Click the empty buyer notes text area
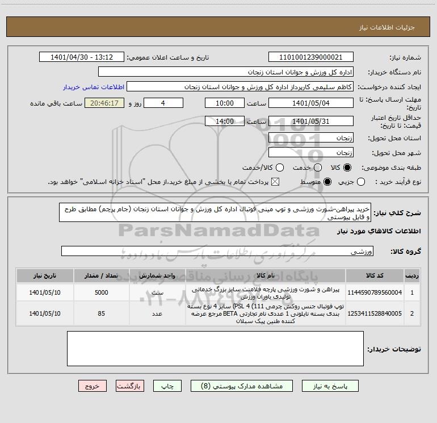The width and height of the screenshot is (437, 423). [x=215, y=349]
